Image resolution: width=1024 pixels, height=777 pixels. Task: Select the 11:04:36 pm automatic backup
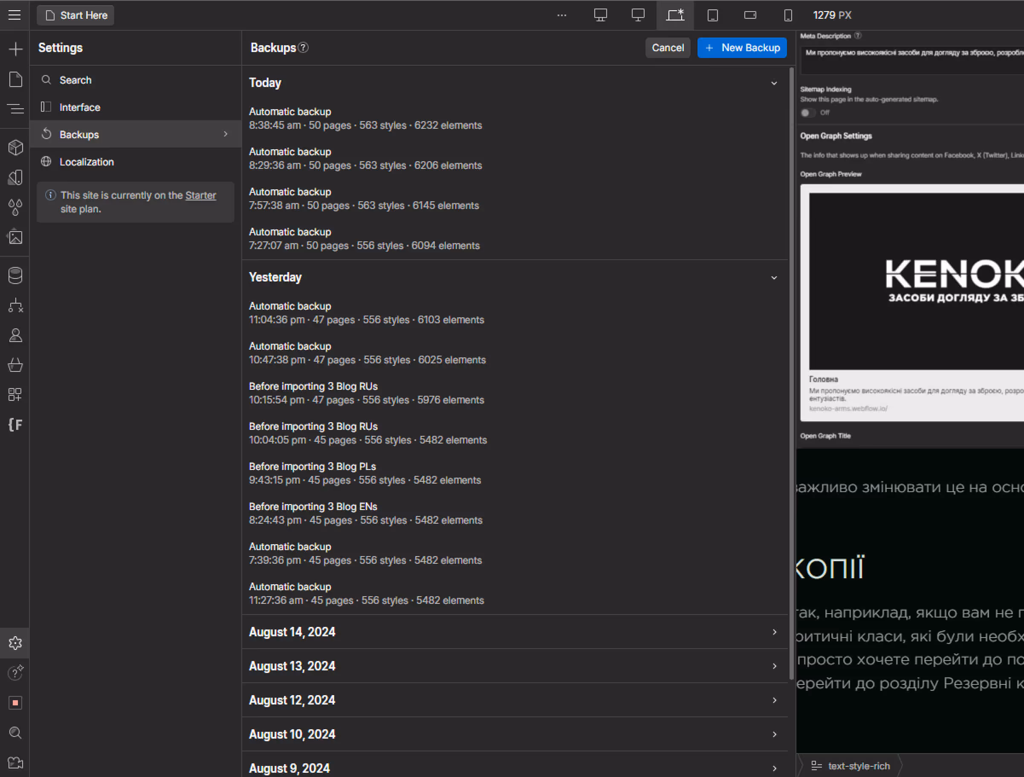515,313
